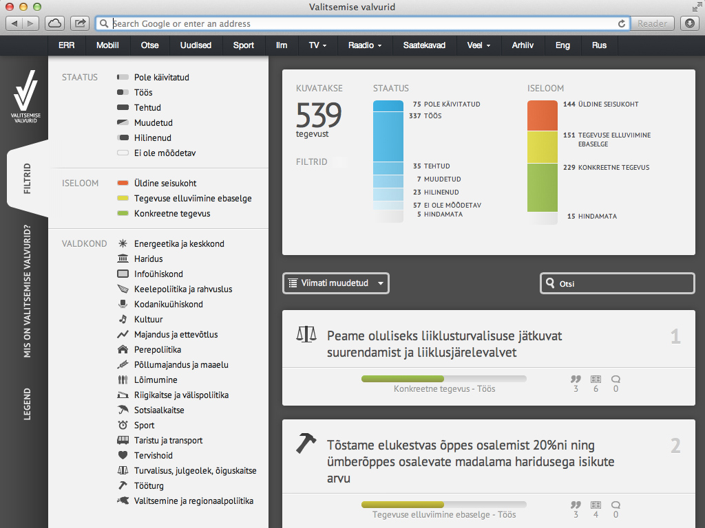Image resolution: width=705 pixels, height=528 pixels.
Task: Switch language via the Eng link
Action: (x=562, y=45)
